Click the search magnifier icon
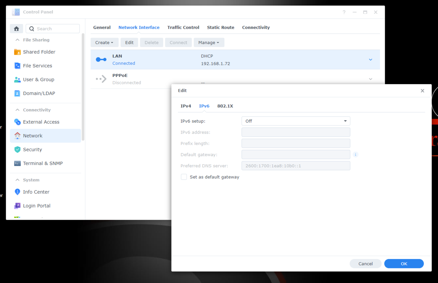Image resolution: width=438 pixels, height=283 pixels. coord(32,29)
